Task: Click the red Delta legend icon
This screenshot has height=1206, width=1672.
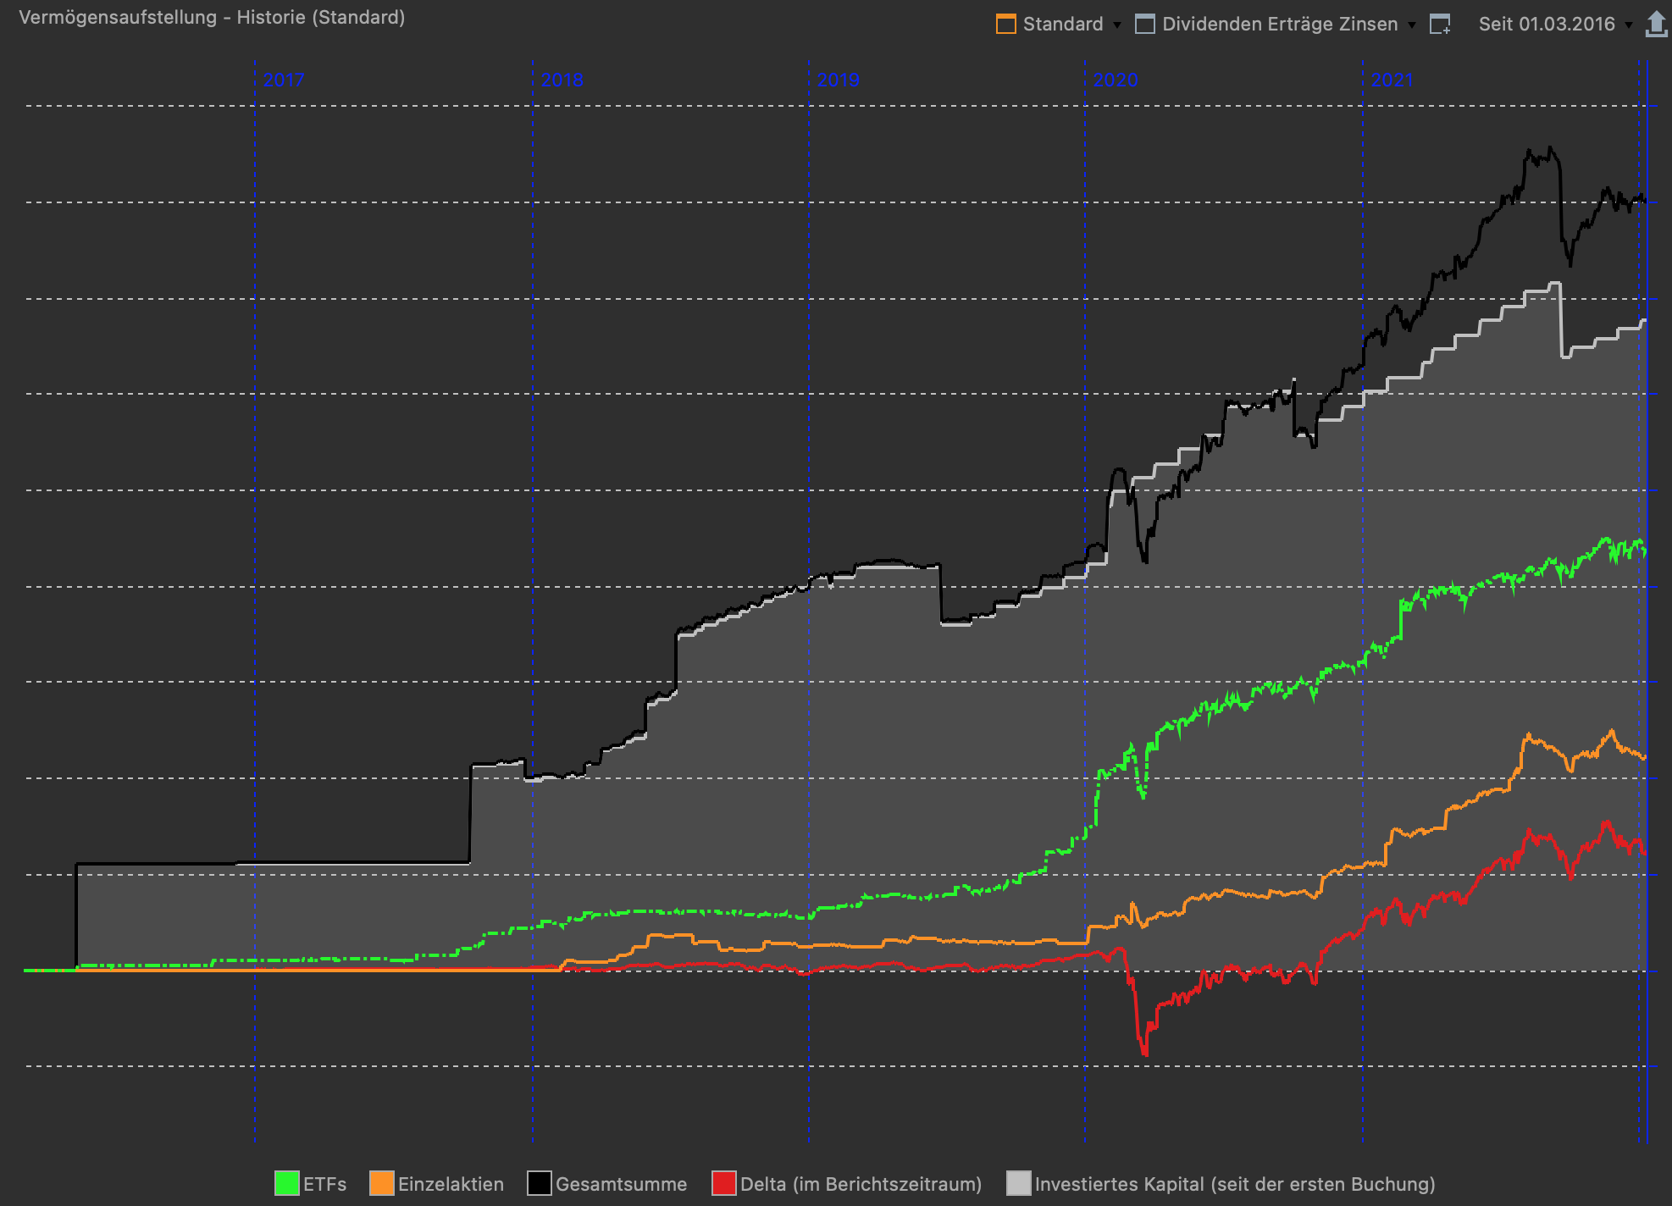Action: point(724,1183)
